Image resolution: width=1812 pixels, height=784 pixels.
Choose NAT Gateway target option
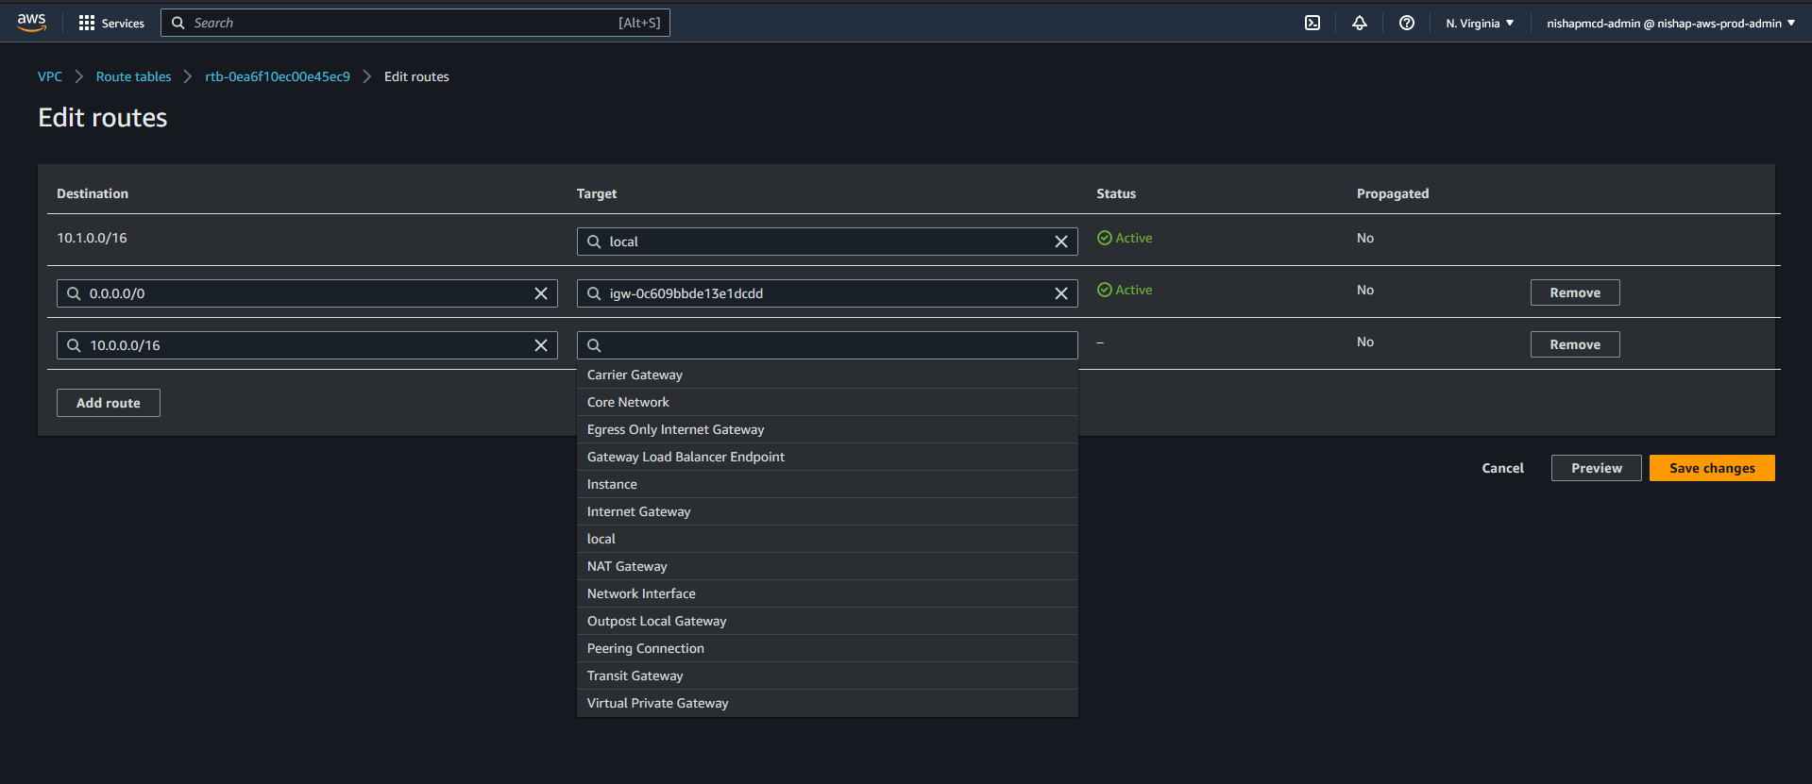tap(627, 566)
